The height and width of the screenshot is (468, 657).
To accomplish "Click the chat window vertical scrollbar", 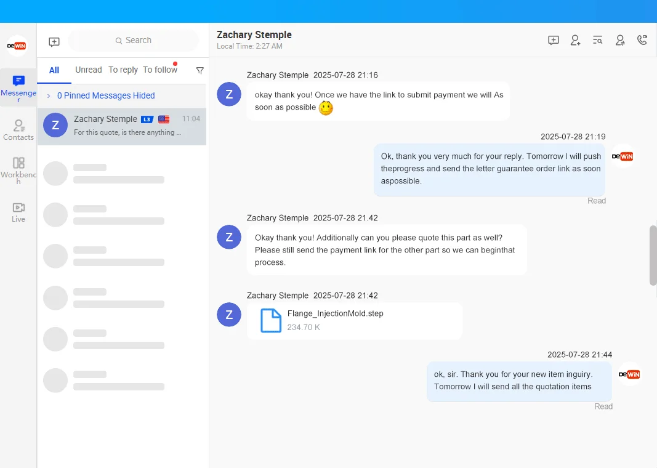I will pyautogui.click(x=653, y=255).
